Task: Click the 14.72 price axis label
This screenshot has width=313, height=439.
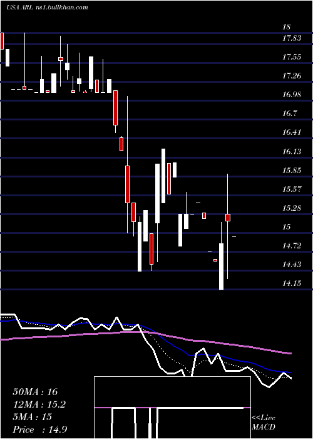Action: (x=292, y=246)
